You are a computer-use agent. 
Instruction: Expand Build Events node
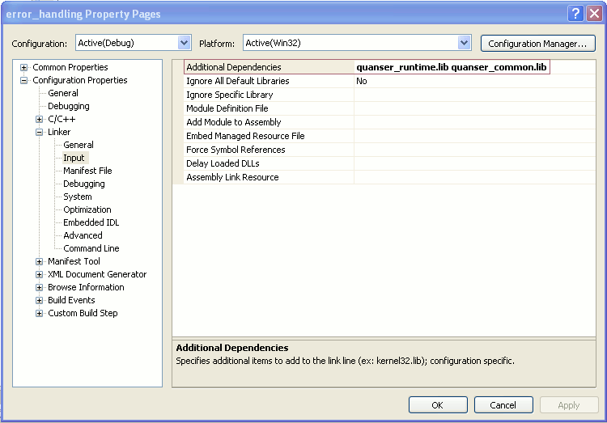pyautogui.click(x=39, y=300)
